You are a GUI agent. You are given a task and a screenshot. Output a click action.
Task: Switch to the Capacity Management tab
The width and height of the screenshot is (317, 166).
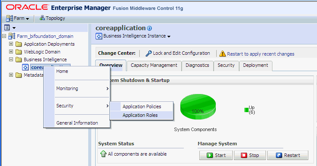(x=154, y=66)
